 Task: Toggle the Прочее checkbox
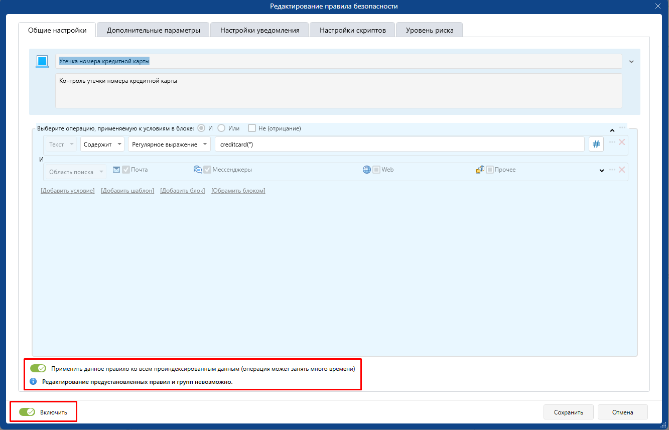pyautogui.click(x=490, y=170)
